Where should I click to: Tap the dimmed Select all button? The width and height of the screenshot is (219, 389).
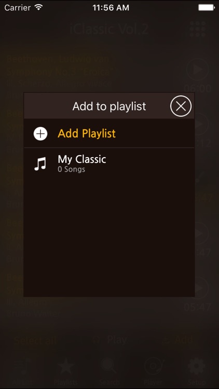35,340
